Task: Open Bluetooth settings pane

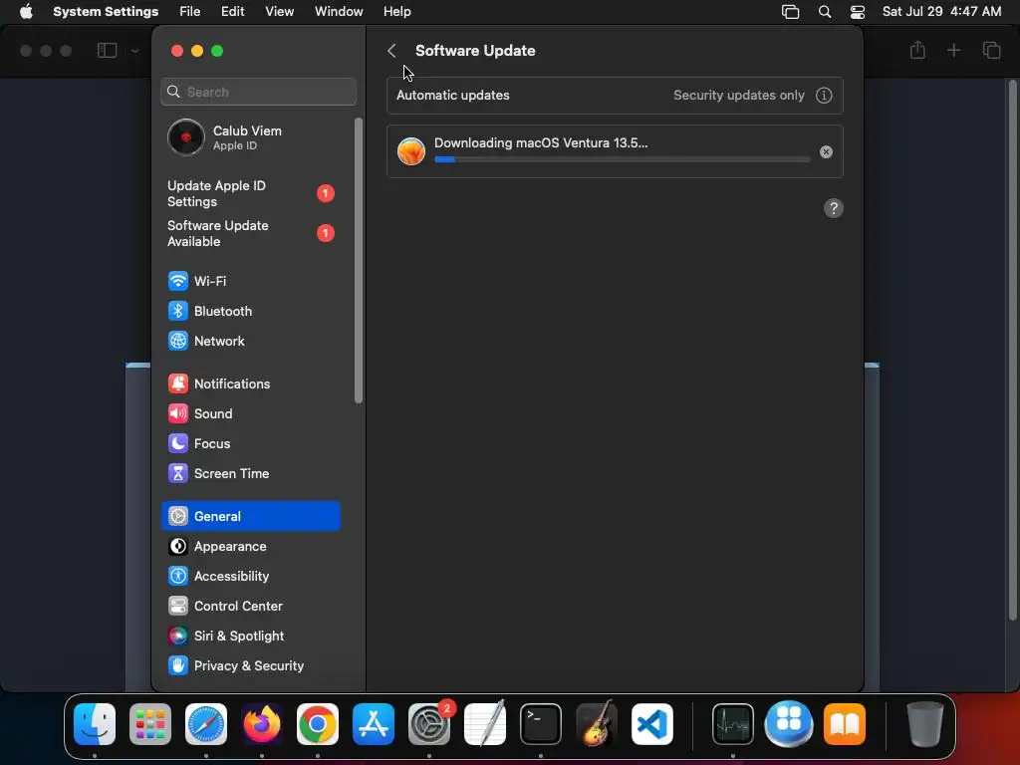Action: click(250, 311)
